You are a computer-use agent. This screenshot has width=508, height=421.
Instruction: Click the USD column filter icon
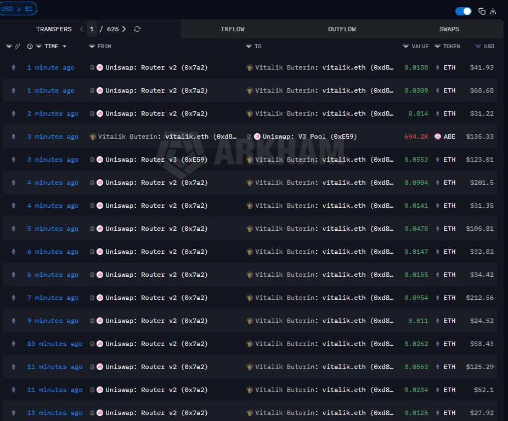[x=478, y=47]
